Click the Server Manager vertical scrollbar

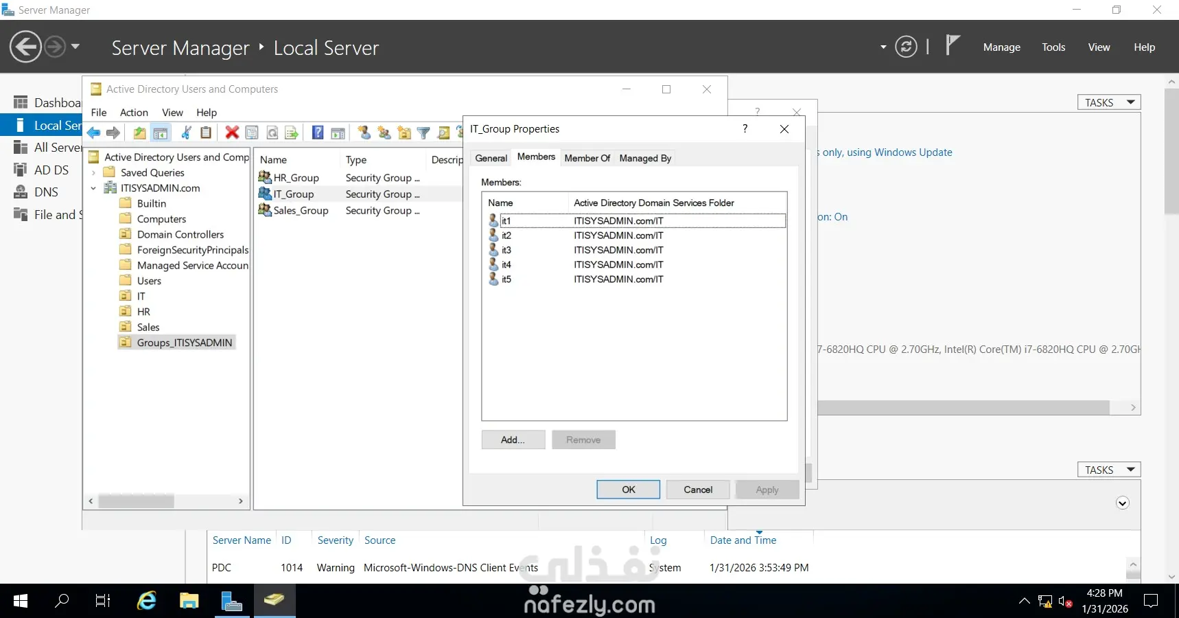coord(1171,151)
